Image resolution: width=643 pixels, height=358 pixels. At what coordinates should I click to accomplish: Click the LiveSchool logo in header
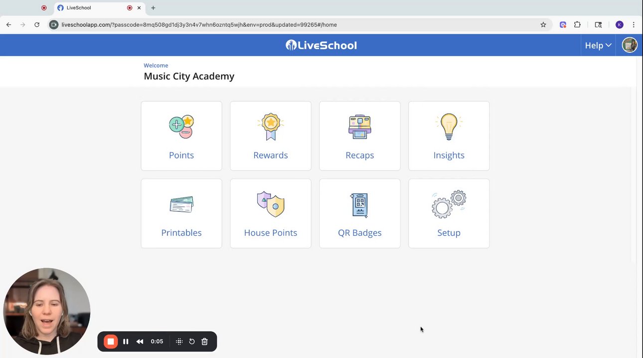pos(321,45)
